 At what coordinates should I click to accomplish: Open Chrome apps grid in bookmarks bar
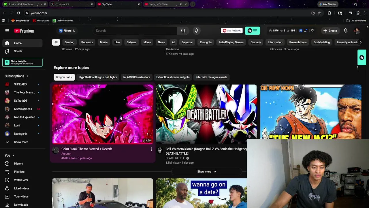point(4,21)
